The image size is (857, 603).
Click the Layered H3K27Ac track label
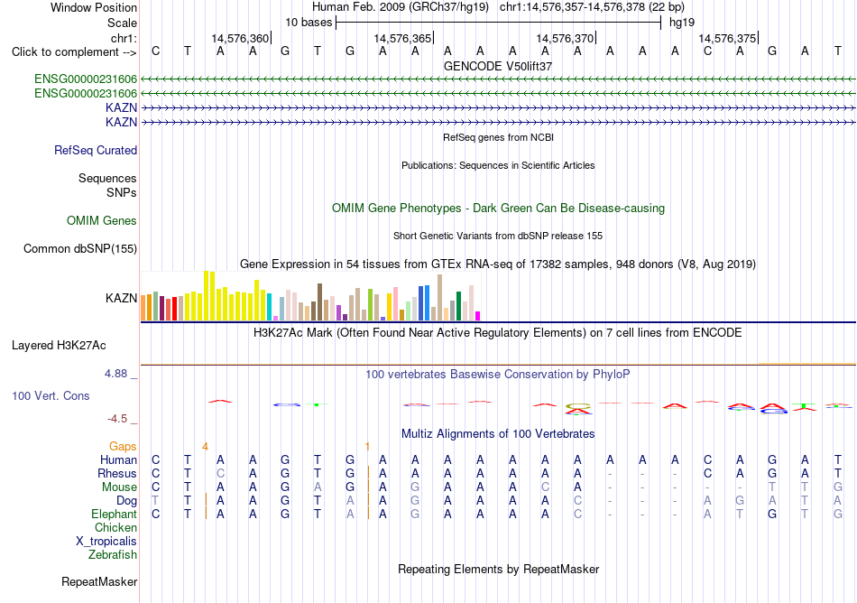tap(59, 346)
